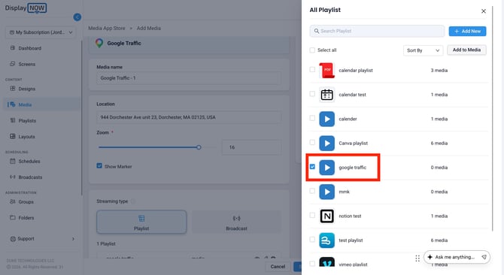Viewport: 504px width, 275px height.
Task: Click the Streaming type info icon
Action: [x=132, y=201]
